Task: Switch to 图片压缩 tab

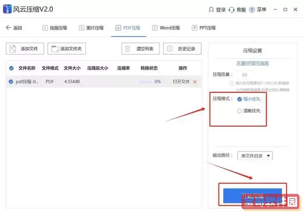Action: pyautogui.click(x=91, y=28)
